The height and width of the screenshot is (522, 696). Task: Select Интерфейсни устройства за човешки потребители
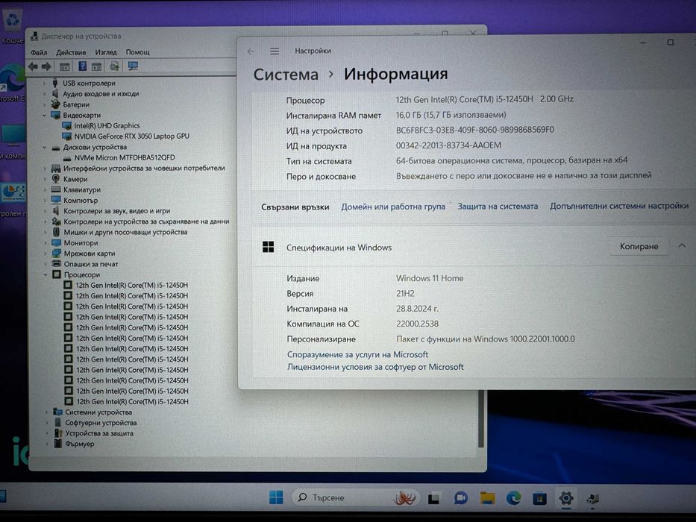click(x=144, y=169)
